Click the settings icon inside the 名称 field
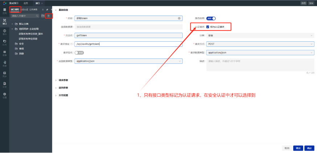The height and width of the screenshot is (153, 317). (179, 18)
